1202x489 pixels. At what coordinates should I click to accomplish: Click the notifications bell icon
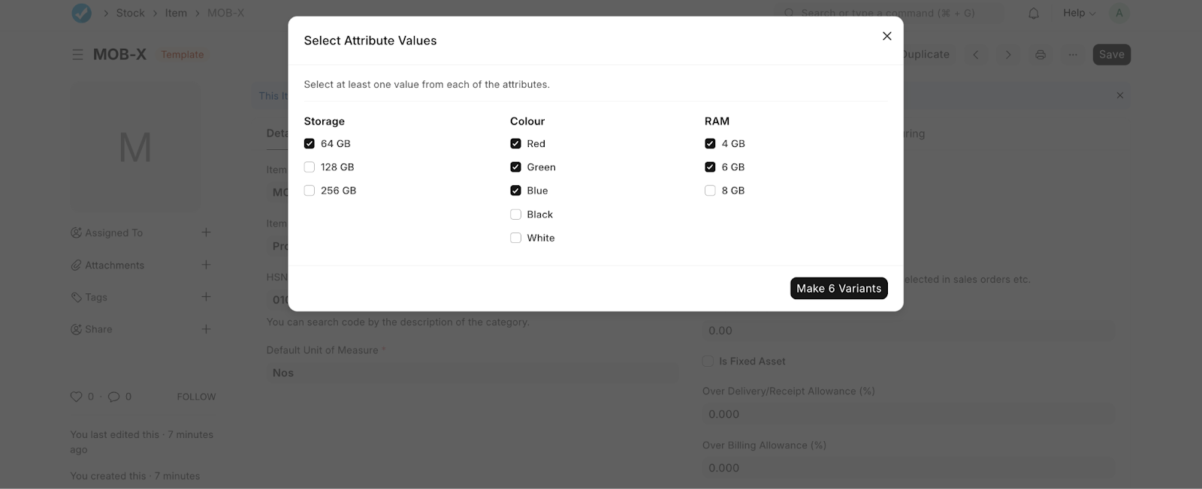coord(1034,13)
